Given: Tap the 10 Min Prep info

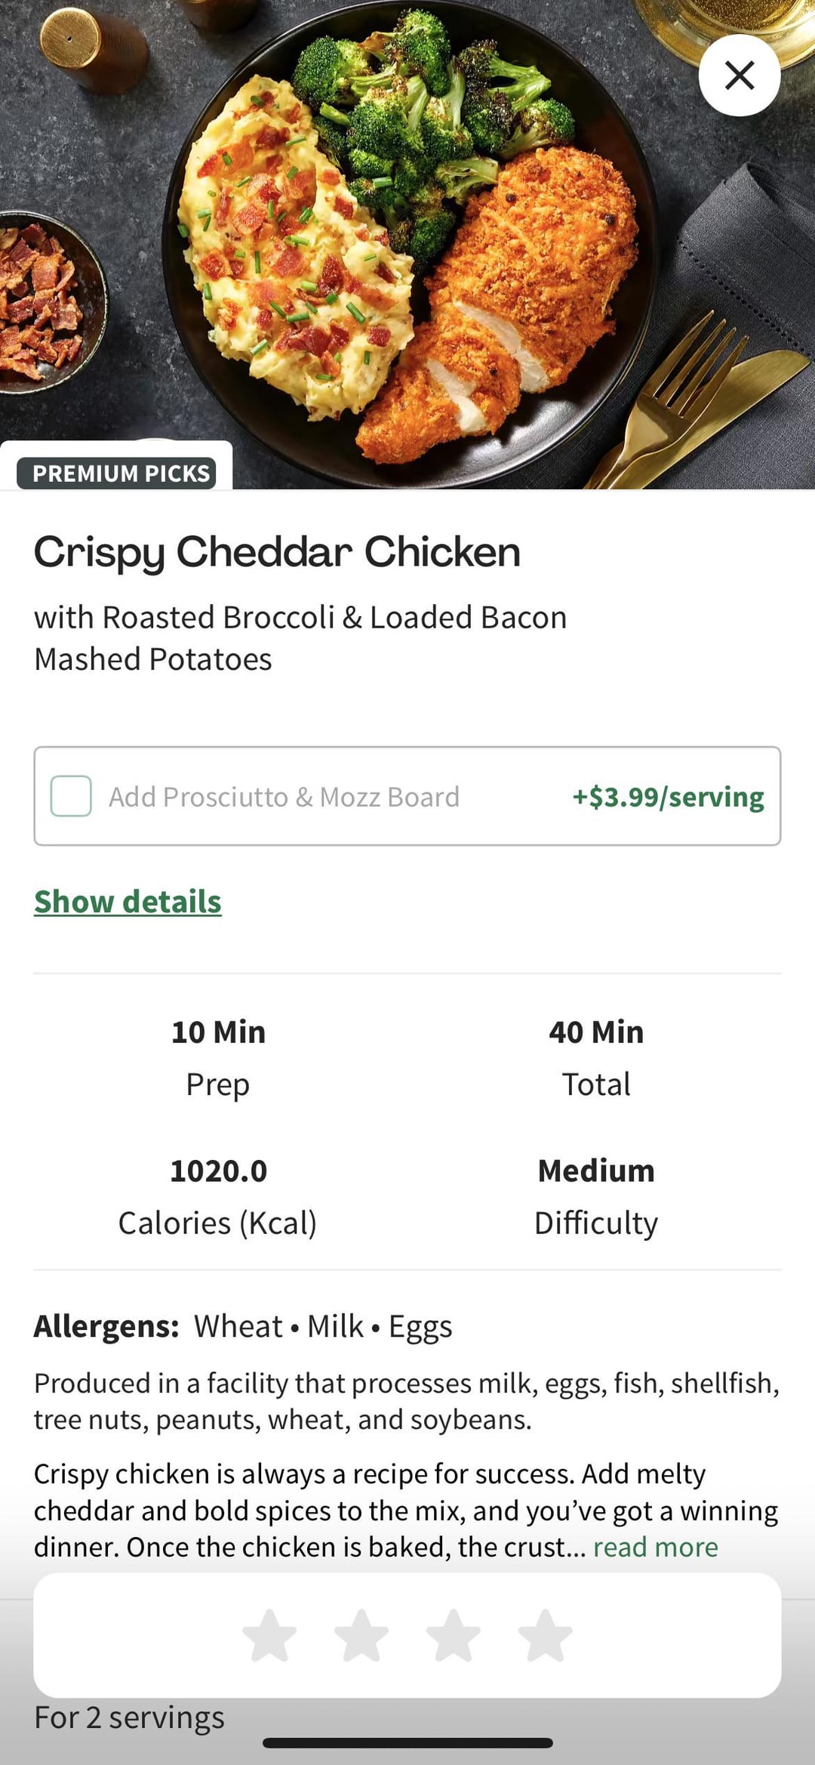Looking at the screenshot, I should point(218,1057).
